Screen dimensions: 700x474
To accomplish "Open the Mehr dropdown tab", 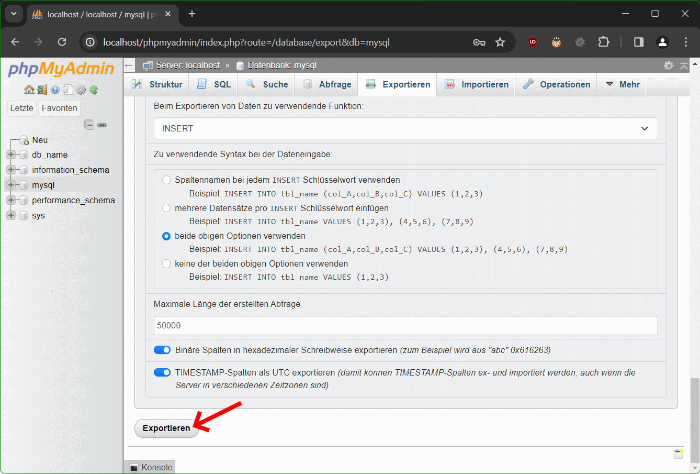I will coord(623,84).
